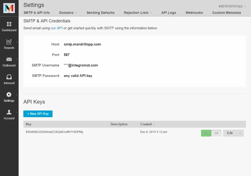Edit the 845d6dfs32D64 API key
This screenshot has width=251, height=176.
(x=230, y=133)
